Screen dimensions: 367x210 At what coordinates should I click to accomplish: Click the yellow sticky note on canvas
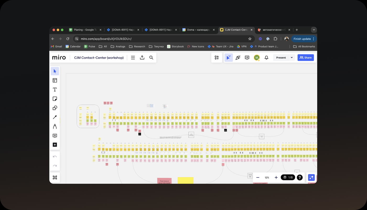185,180
